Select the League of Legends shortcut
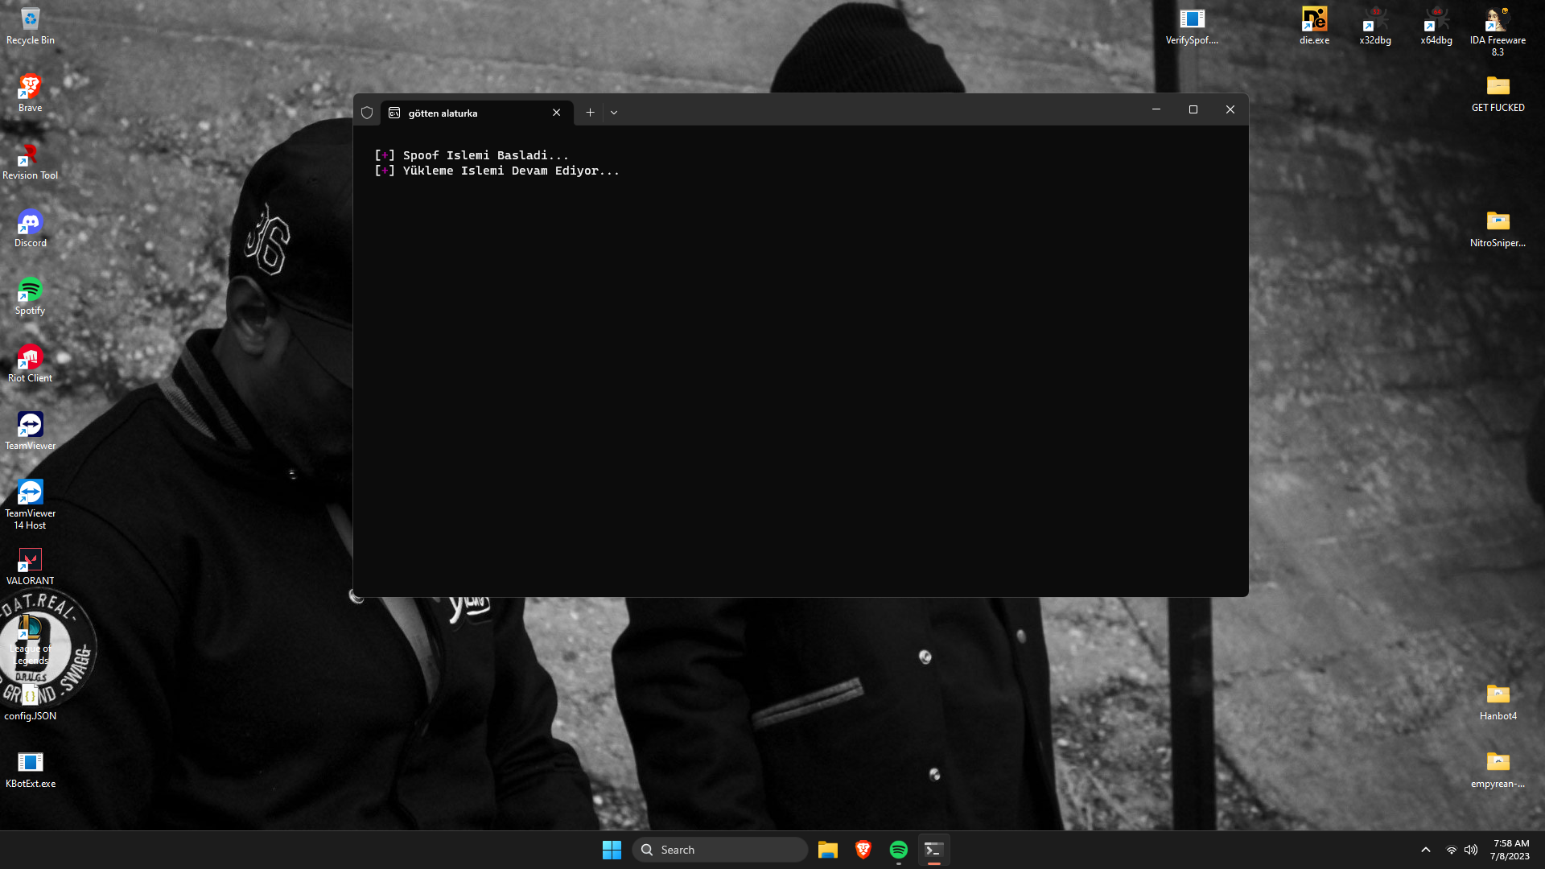The width and height of the screenshot is (1545, 869). pyautogui.click(x=30, y=640)
